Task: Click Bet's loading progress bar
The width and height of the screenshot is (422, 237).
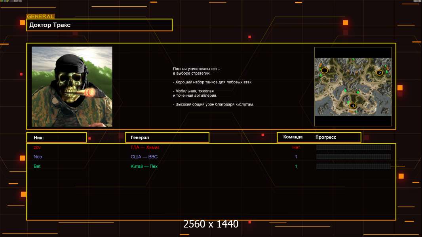Action: pyautogui.click(x=353, y=166)
